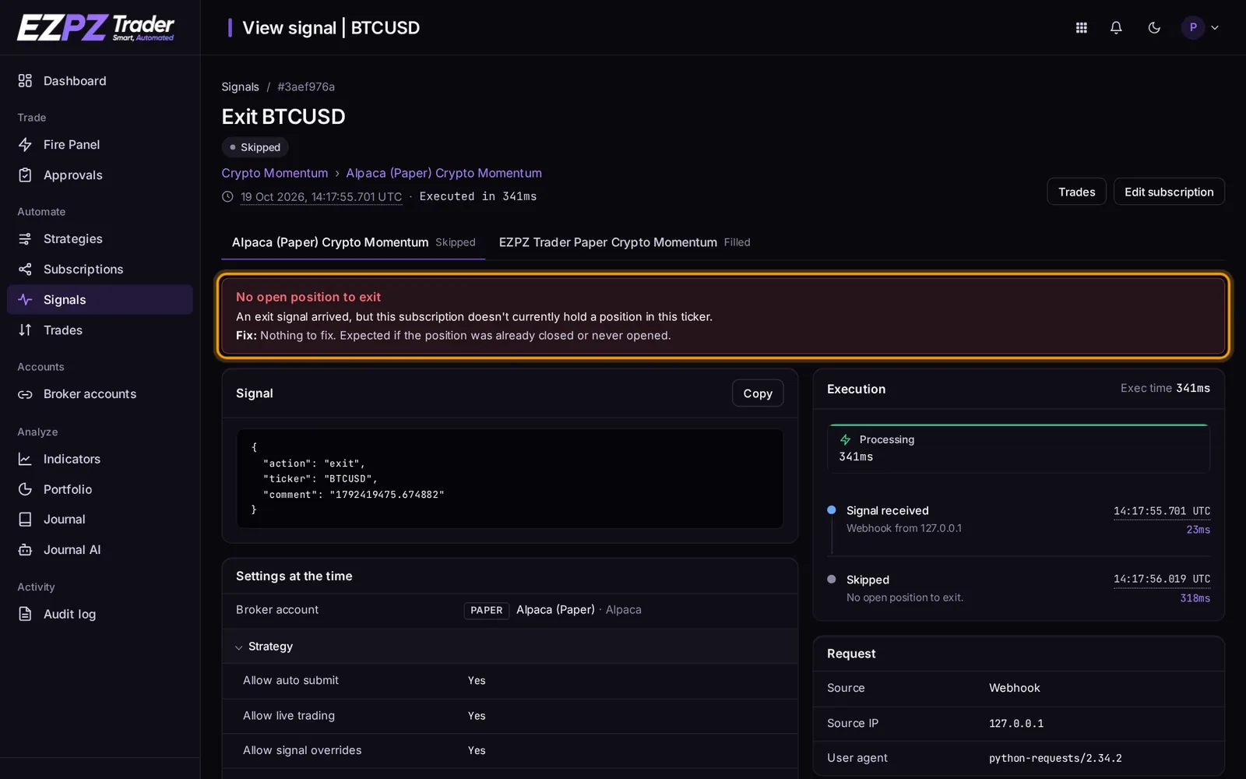Viewport: 1246px width, 779px height.
Task: Click the Journal book icon
Action: coord(25,520)
